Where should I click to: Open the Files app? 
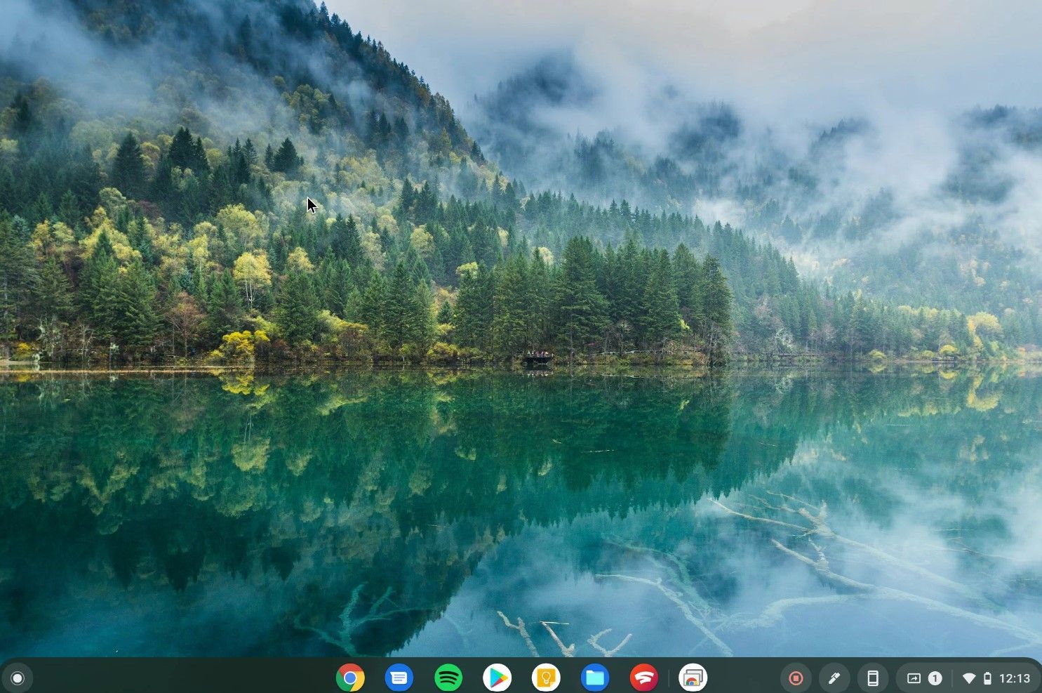coord(595,678)
